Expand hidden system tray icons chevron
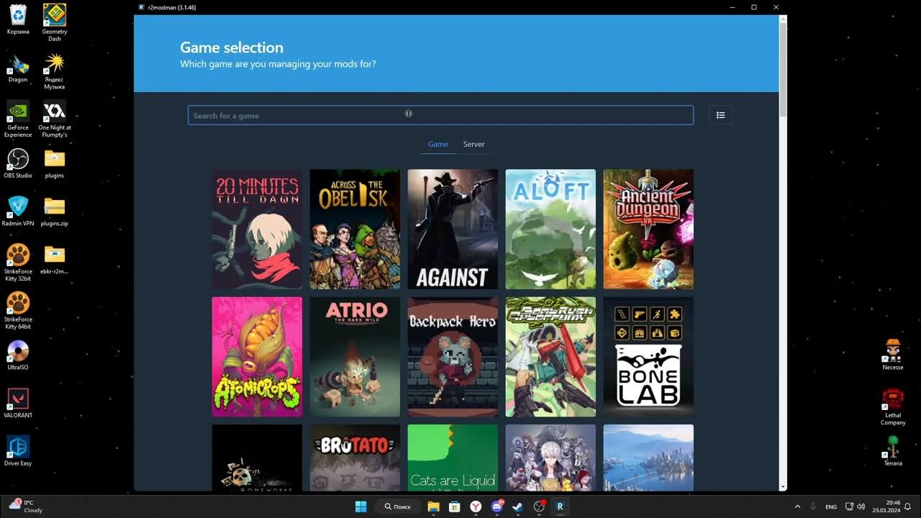Image resolution: width=921 pixels, height=518 pixels. [797, 506]
